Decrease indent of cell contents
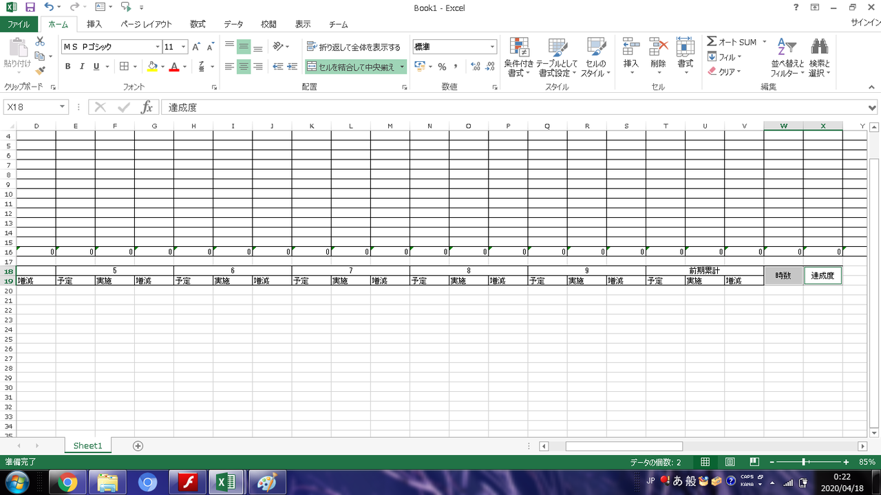This screenshot has height=495, width=881. point(278,67)
